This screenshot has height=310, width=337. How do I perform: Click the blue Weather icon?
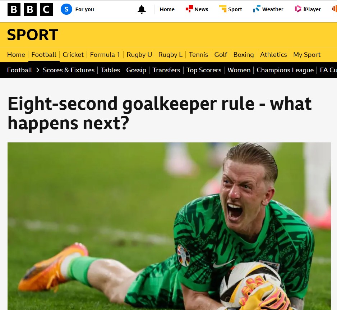(x=257, y=9)
